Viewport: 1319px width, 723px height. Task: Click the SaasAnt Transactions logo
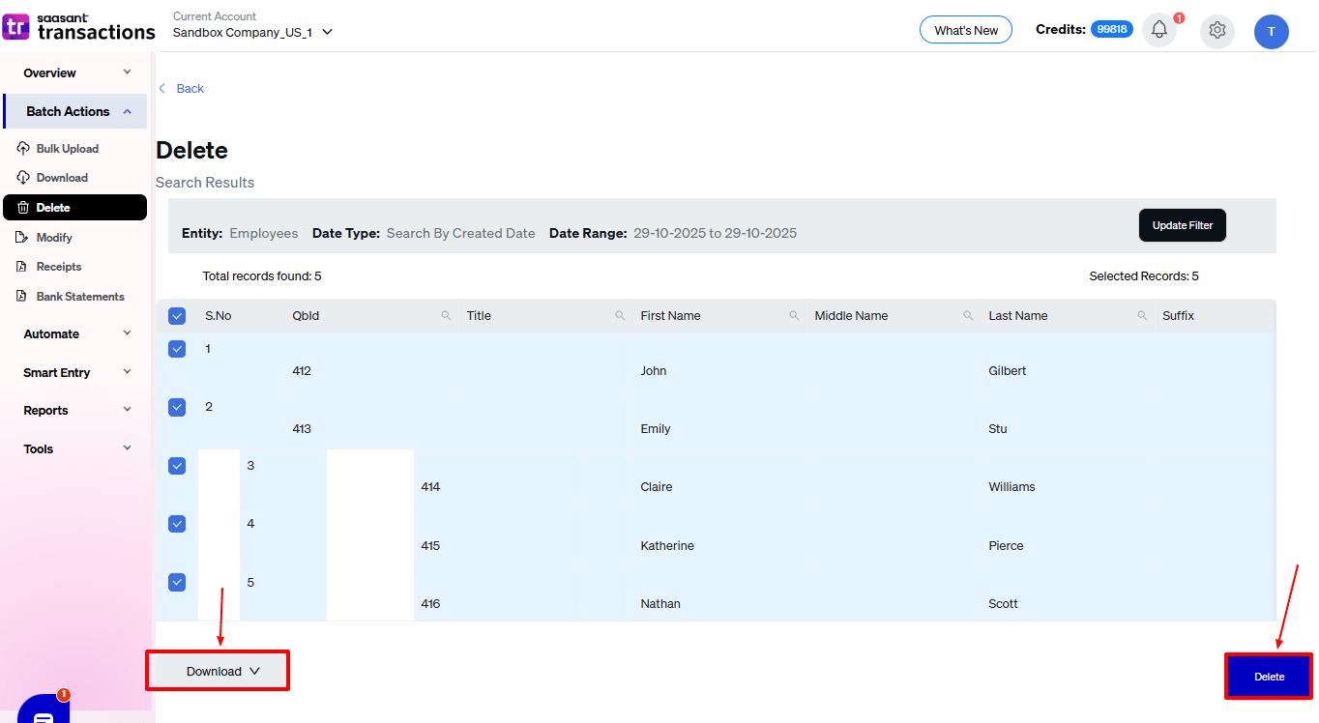coord(79,27)
